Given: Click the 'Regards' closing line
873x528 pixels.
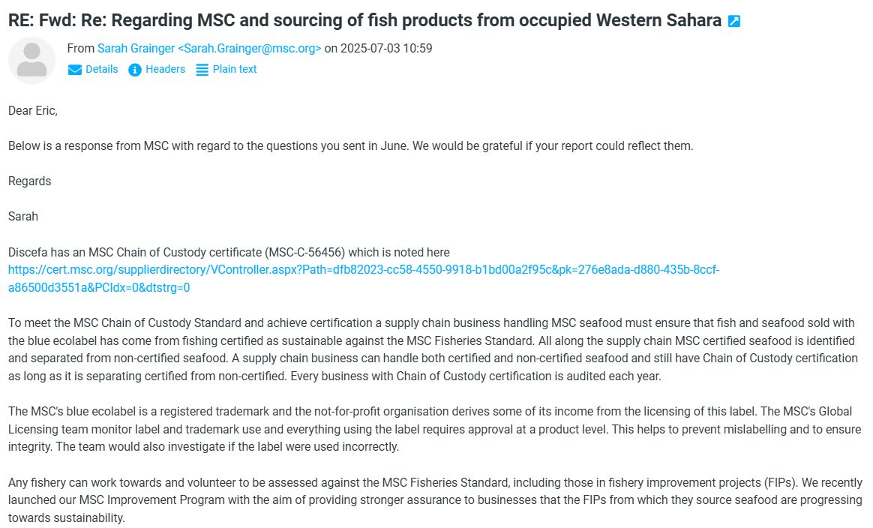Looking at the screenshot, I should coord(29,181).
